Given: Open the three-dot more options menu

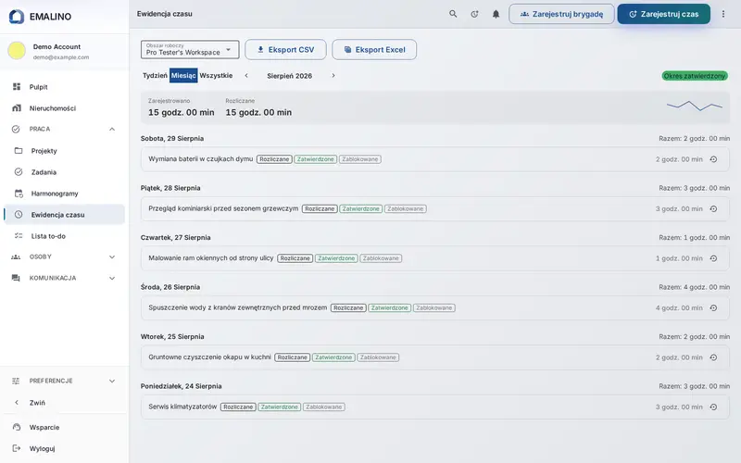Looking at the screenshot, I should tap(723, 14).
